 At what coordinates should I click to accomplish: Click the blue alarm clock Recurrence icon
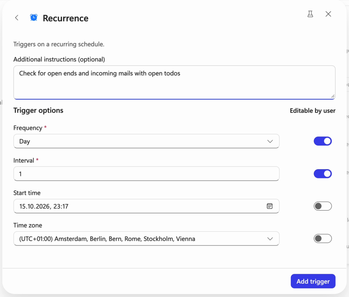(x=34, y=17)
